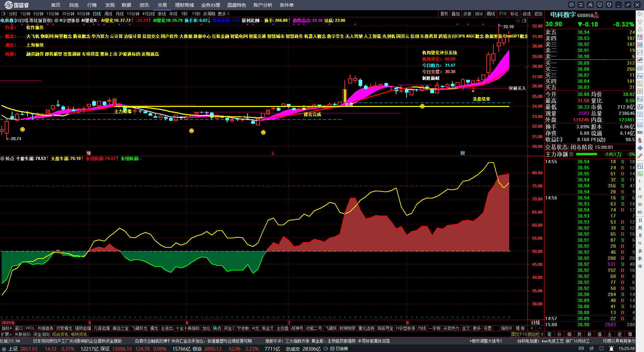Viewport: 644px width, 352px height.
Task: Expand the 扩展 panel at bottom left
Action: 6,334
